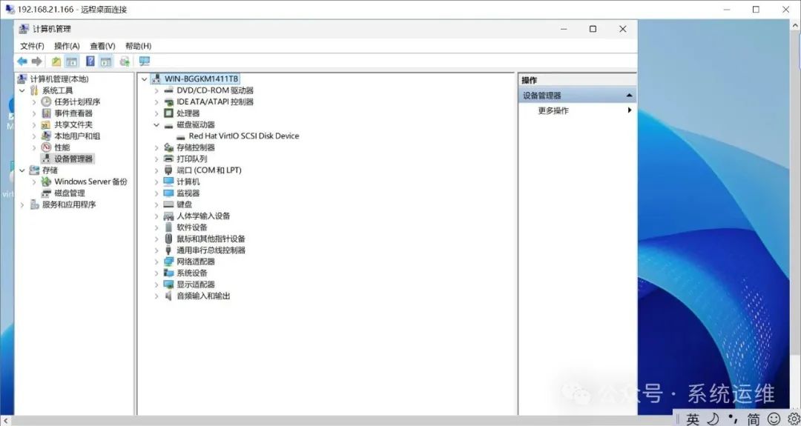
Task: Open the 操作(A) menu
Action: [67, 46]
